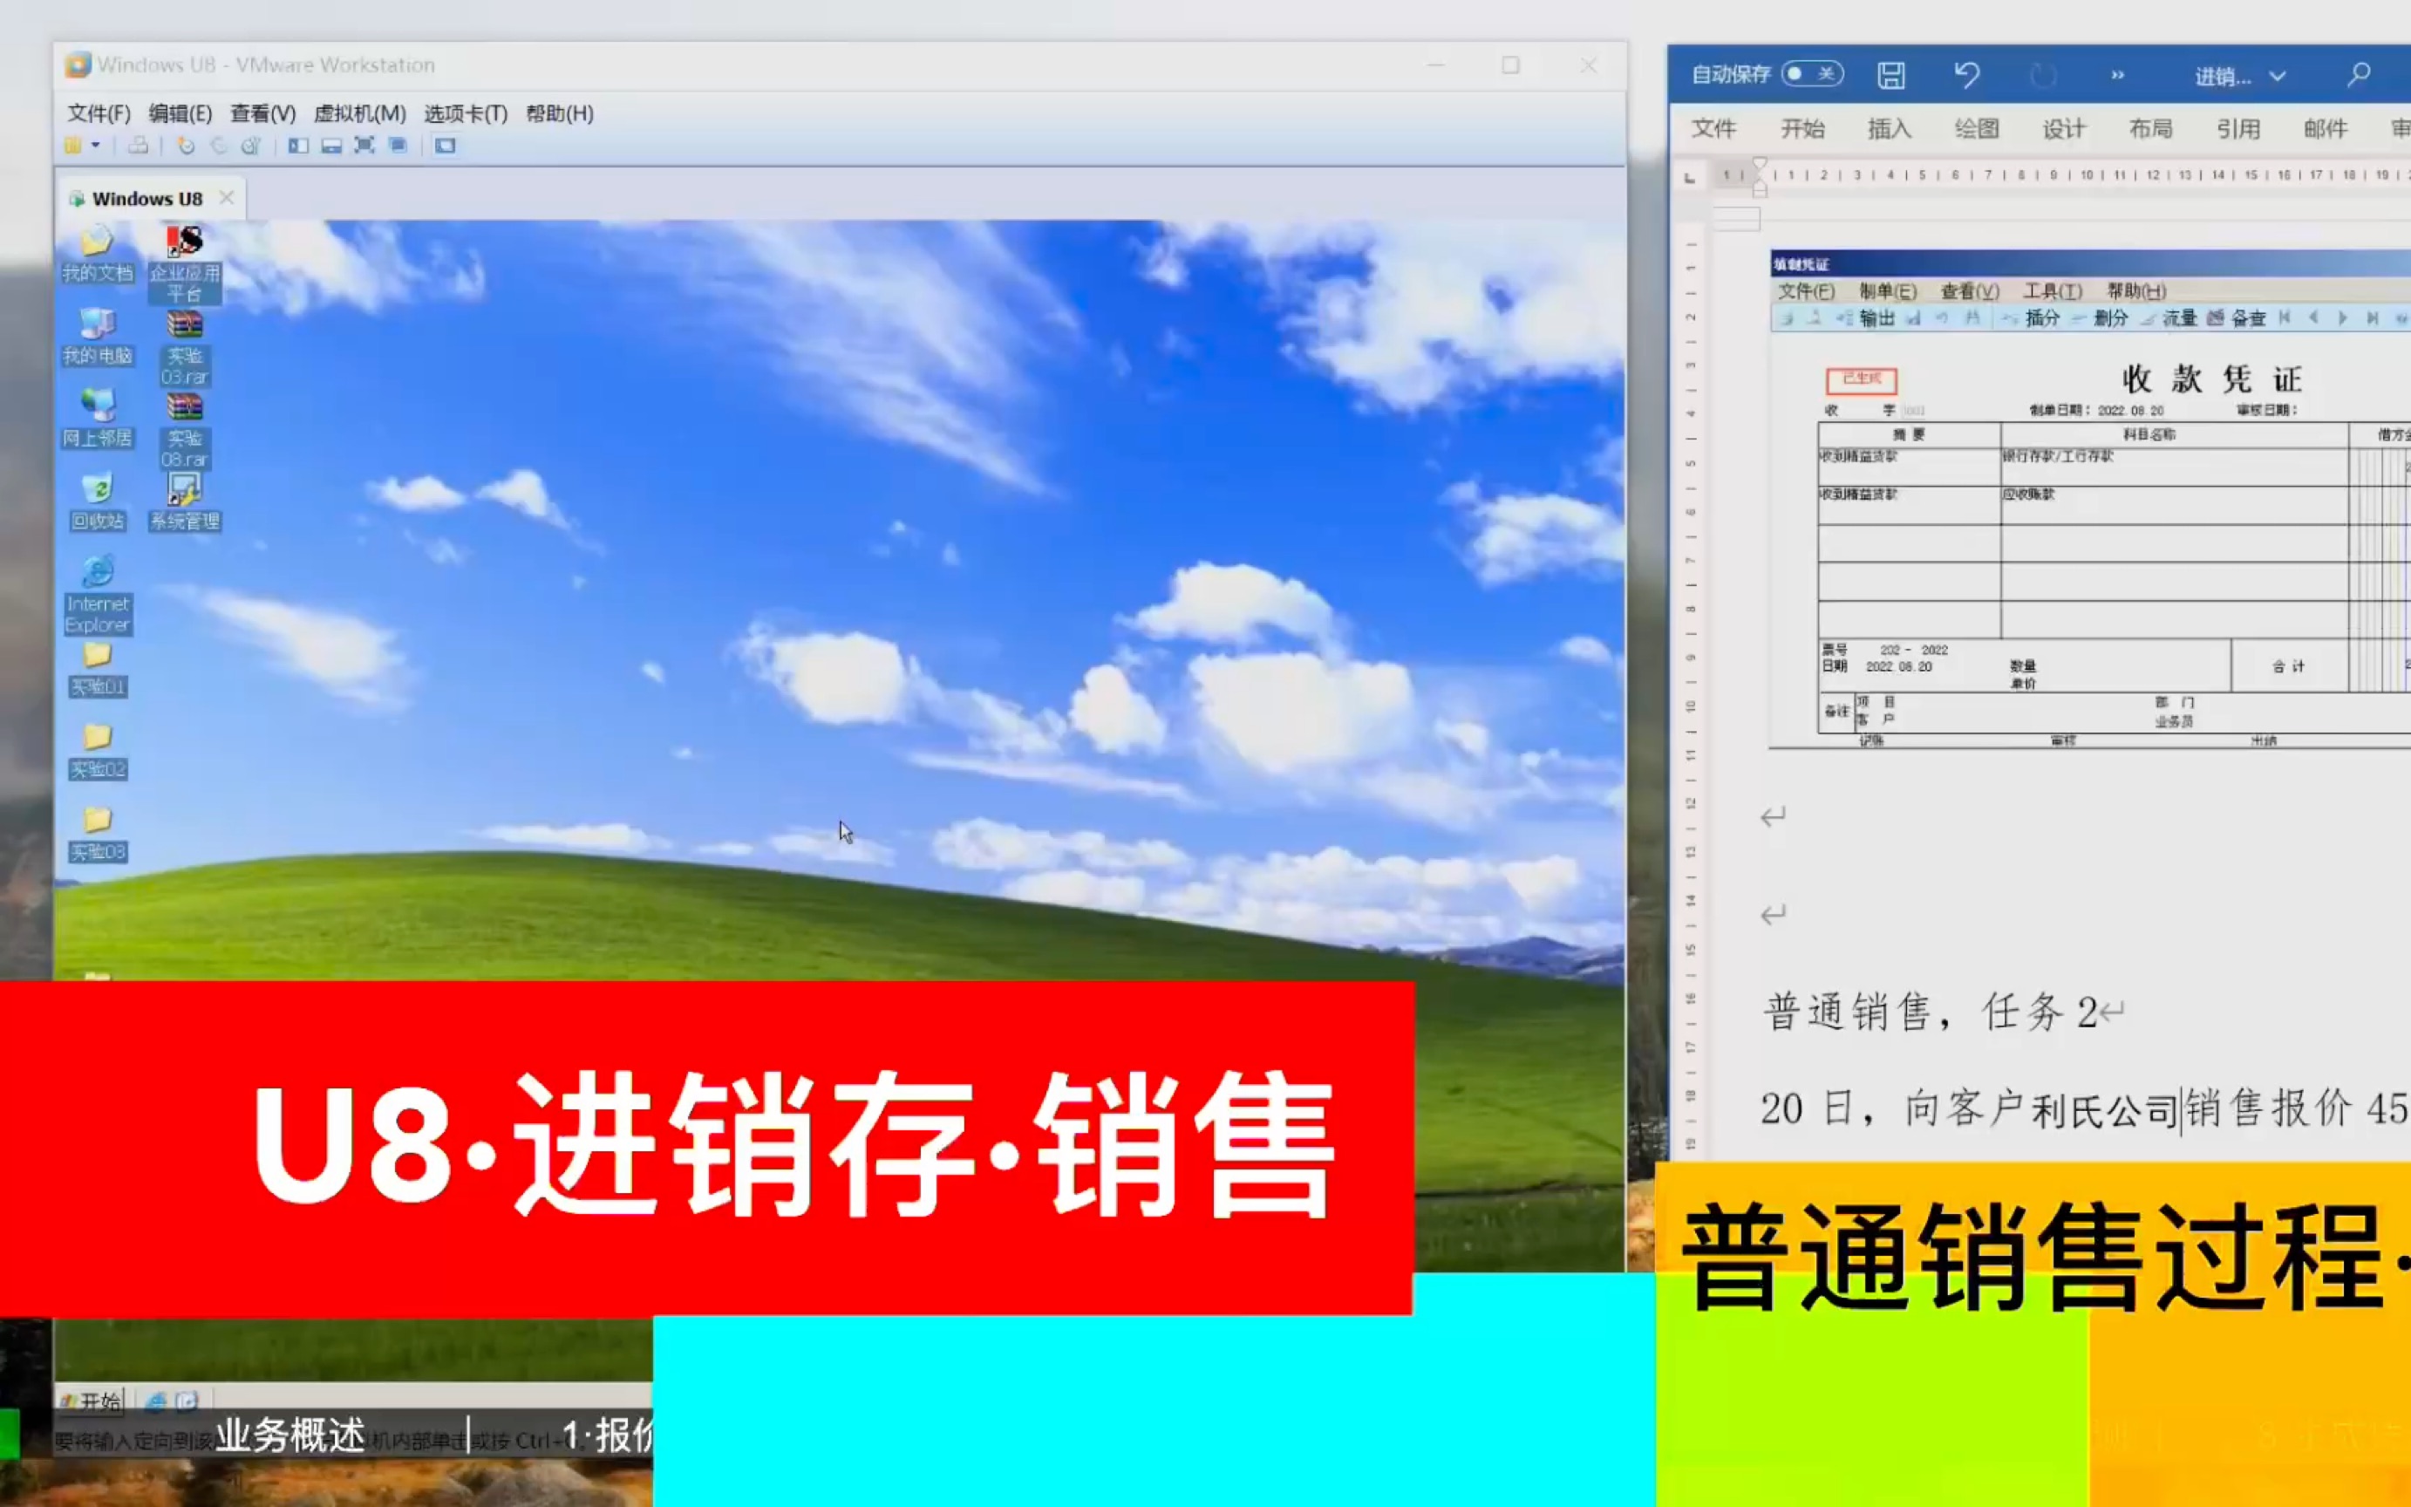The height and width of the screenshot is (1507, 2411).
Task: Click the revert snapshot toolbar icon
Action: coord(219,146)
